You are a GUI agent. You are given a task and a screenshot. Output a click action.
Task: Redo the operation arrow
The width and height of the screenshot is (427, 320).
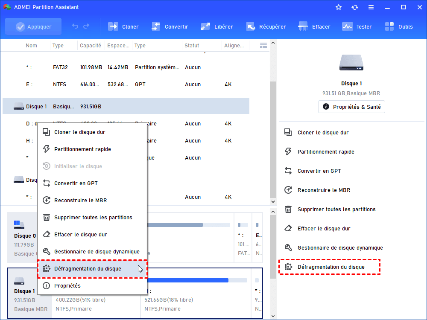coord(86,26)
